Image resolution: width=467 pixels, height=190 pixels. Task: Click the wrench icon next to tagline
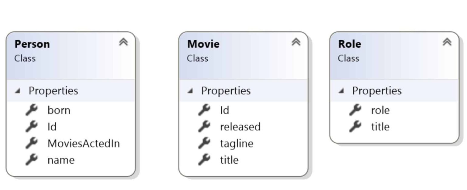click(204, 143)
